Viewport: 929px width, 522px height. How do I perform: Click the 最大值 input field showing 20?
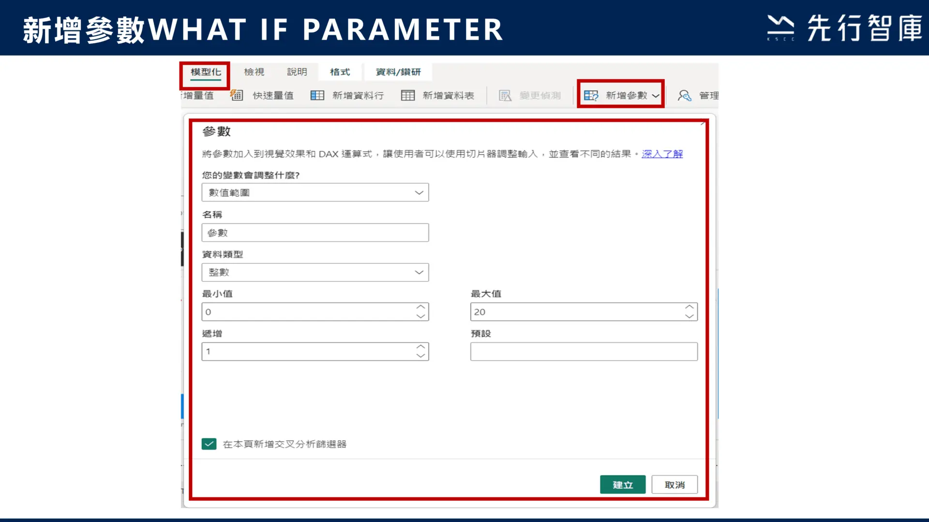coord(584,312)
